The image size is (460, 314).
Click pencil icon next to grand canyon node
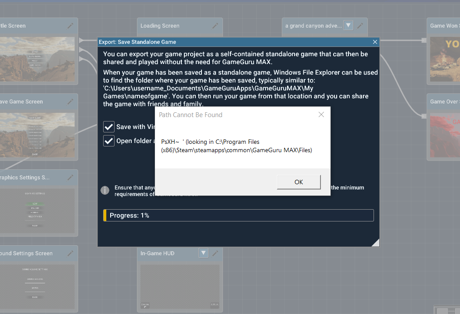click(360, 25)
